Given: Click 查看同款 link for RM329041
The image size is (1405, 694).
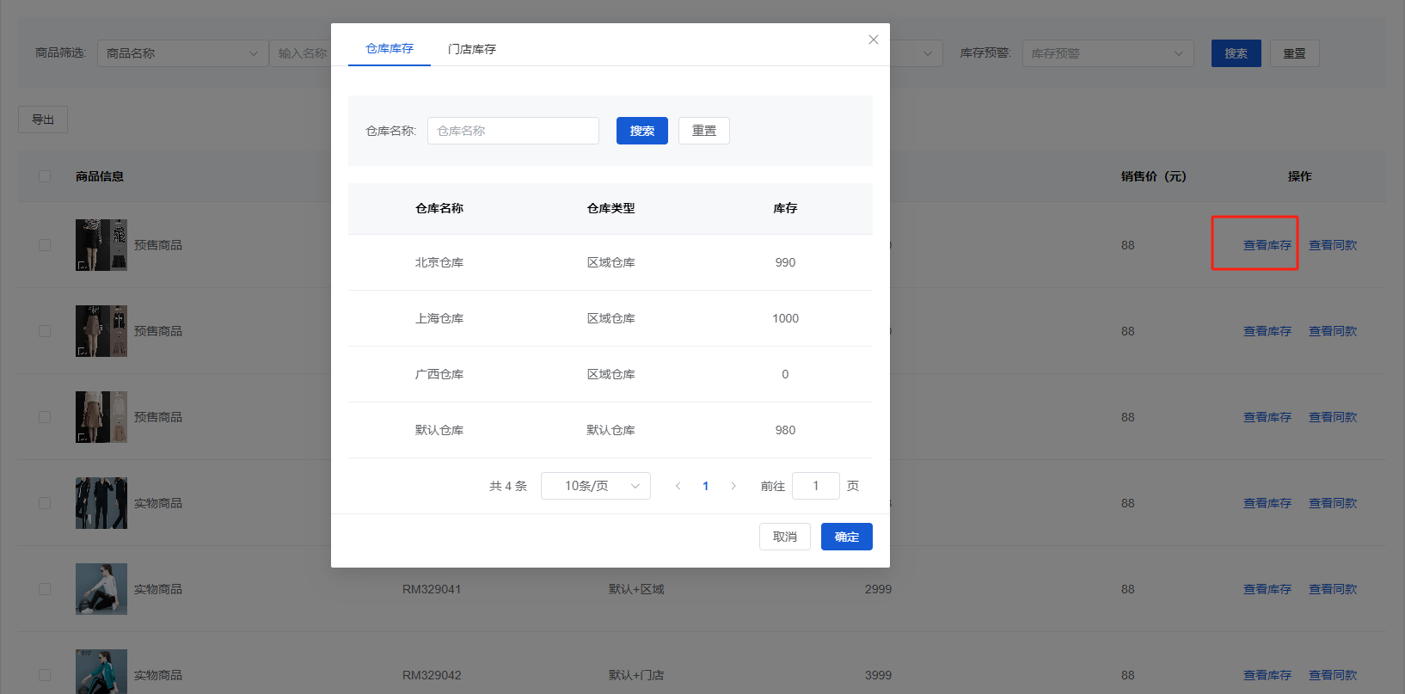Looking at the screenshot, I should point(1333,589).
